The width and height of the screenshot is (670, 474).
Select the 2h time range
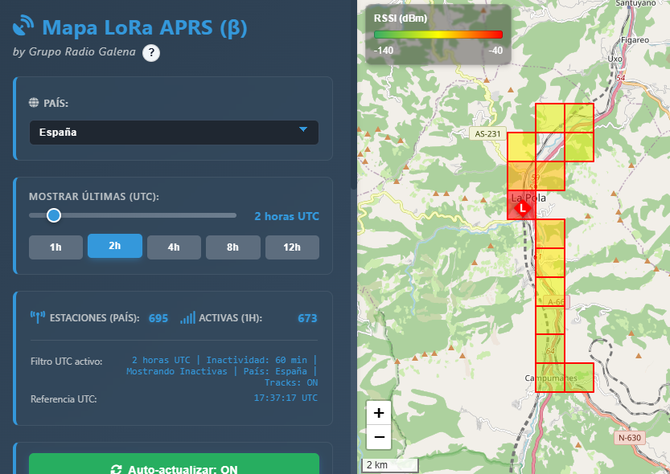[x=114, y=246]
